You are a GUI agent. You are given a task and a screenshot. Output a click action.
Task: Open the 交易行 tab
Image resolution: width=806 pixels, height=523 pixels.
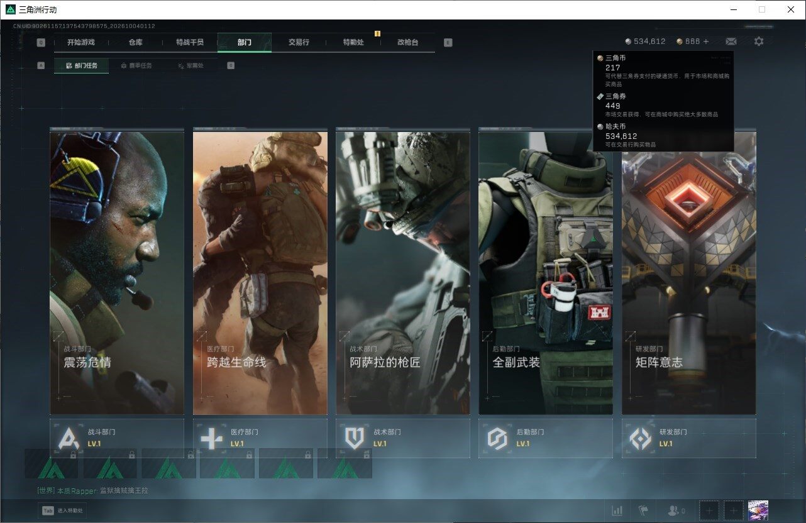[x=299, y=42]
